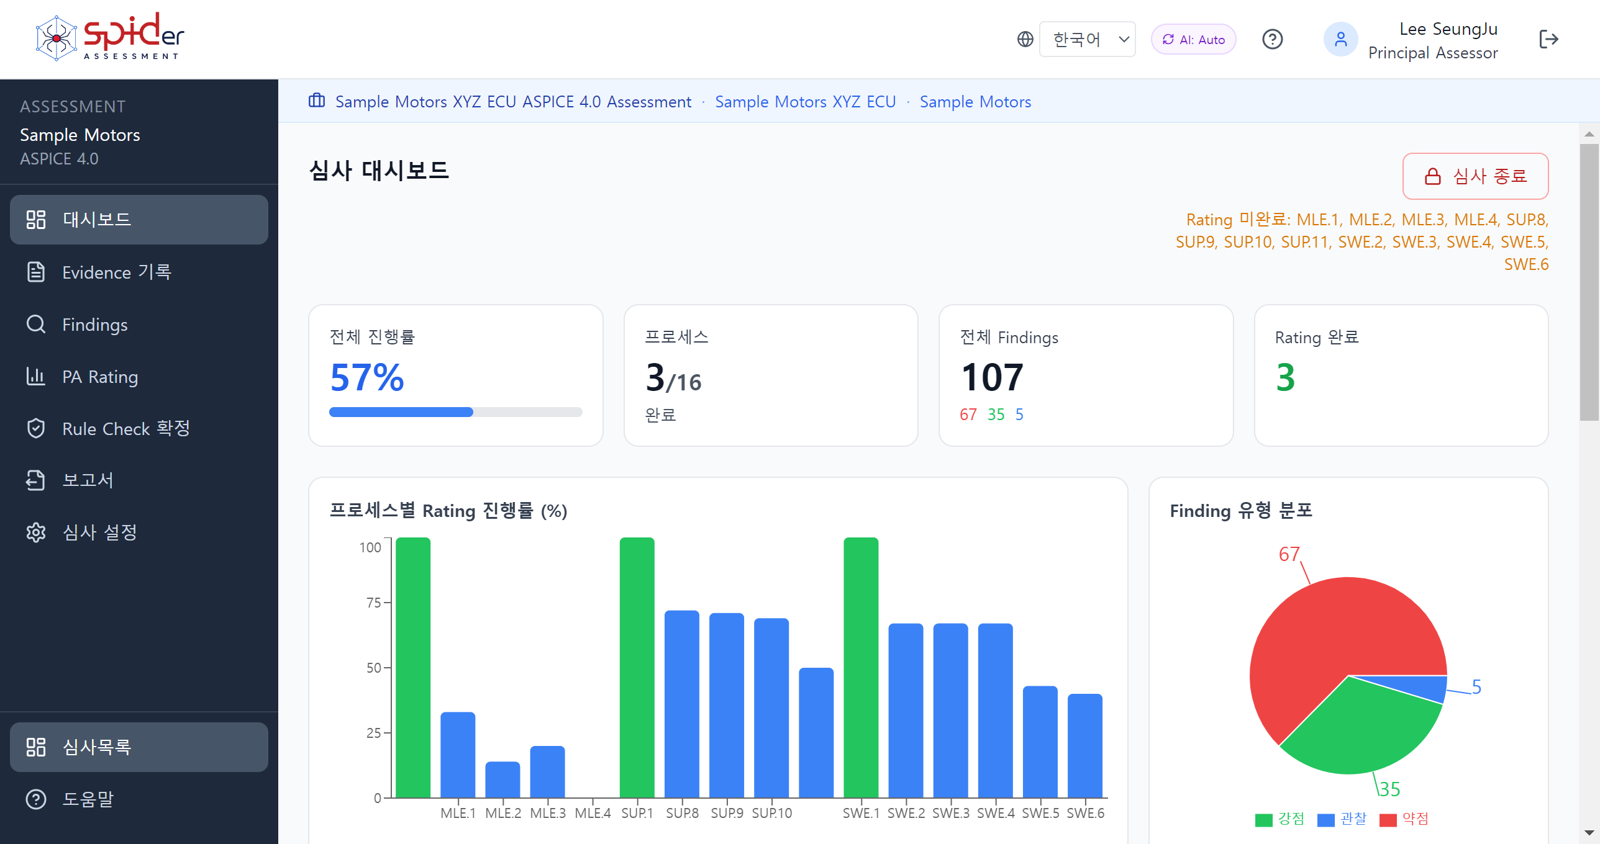The width and height of the screenshot is (1600, 844).
Task: Toggle the AI: Auto mode button
Action: [1193, 39]
